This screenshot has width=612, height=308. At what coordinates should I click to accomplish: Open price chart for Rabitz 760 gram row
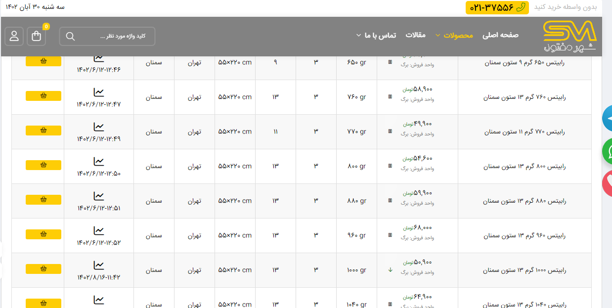coord(99,92)
